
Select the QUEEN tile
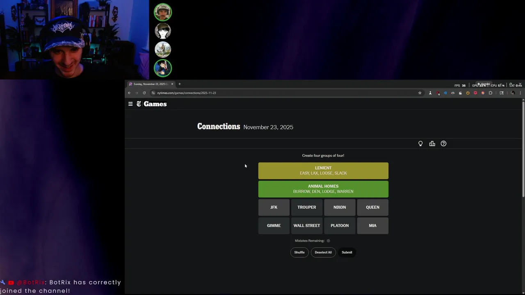(372, 207)
